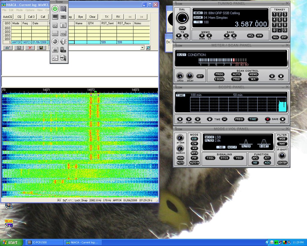Click the binoculars search icon in MixW

8,48
